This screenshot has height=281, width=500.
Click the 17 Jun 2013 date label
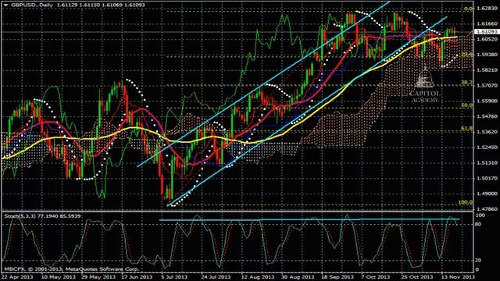[x=137, y=277]
